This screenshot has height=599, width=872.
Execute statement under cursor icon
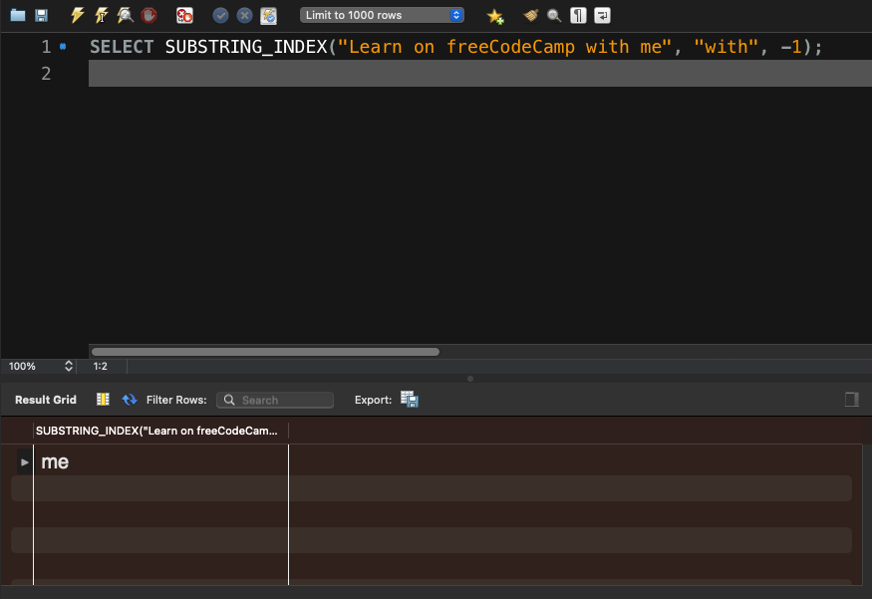[x=102, y=16]
